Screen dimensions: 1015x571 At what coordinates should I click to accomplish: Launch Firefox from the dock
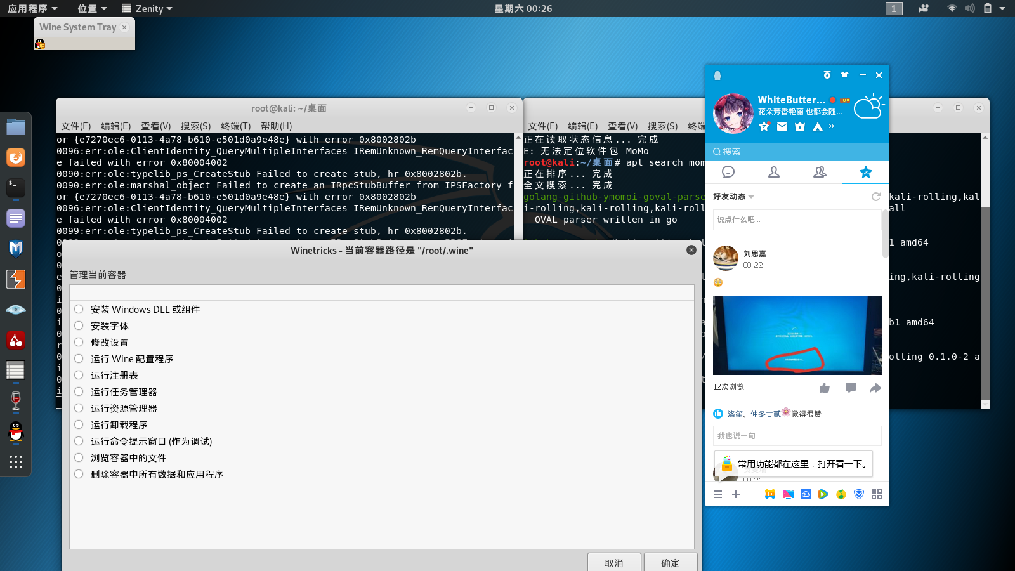click(x=16, y=157)
